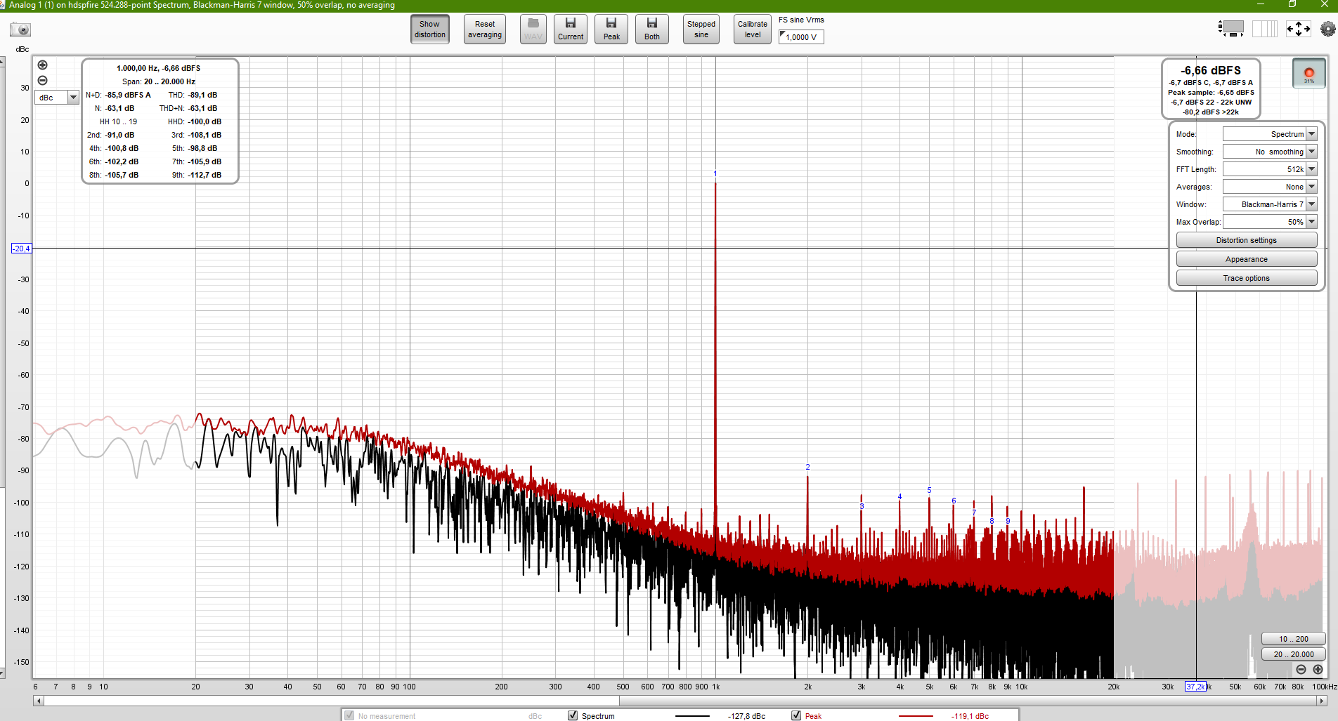Click the 2nd harmonic -91,0 dB reading
This screenshot has height=721, width=1338.
[x=110, y=135]
